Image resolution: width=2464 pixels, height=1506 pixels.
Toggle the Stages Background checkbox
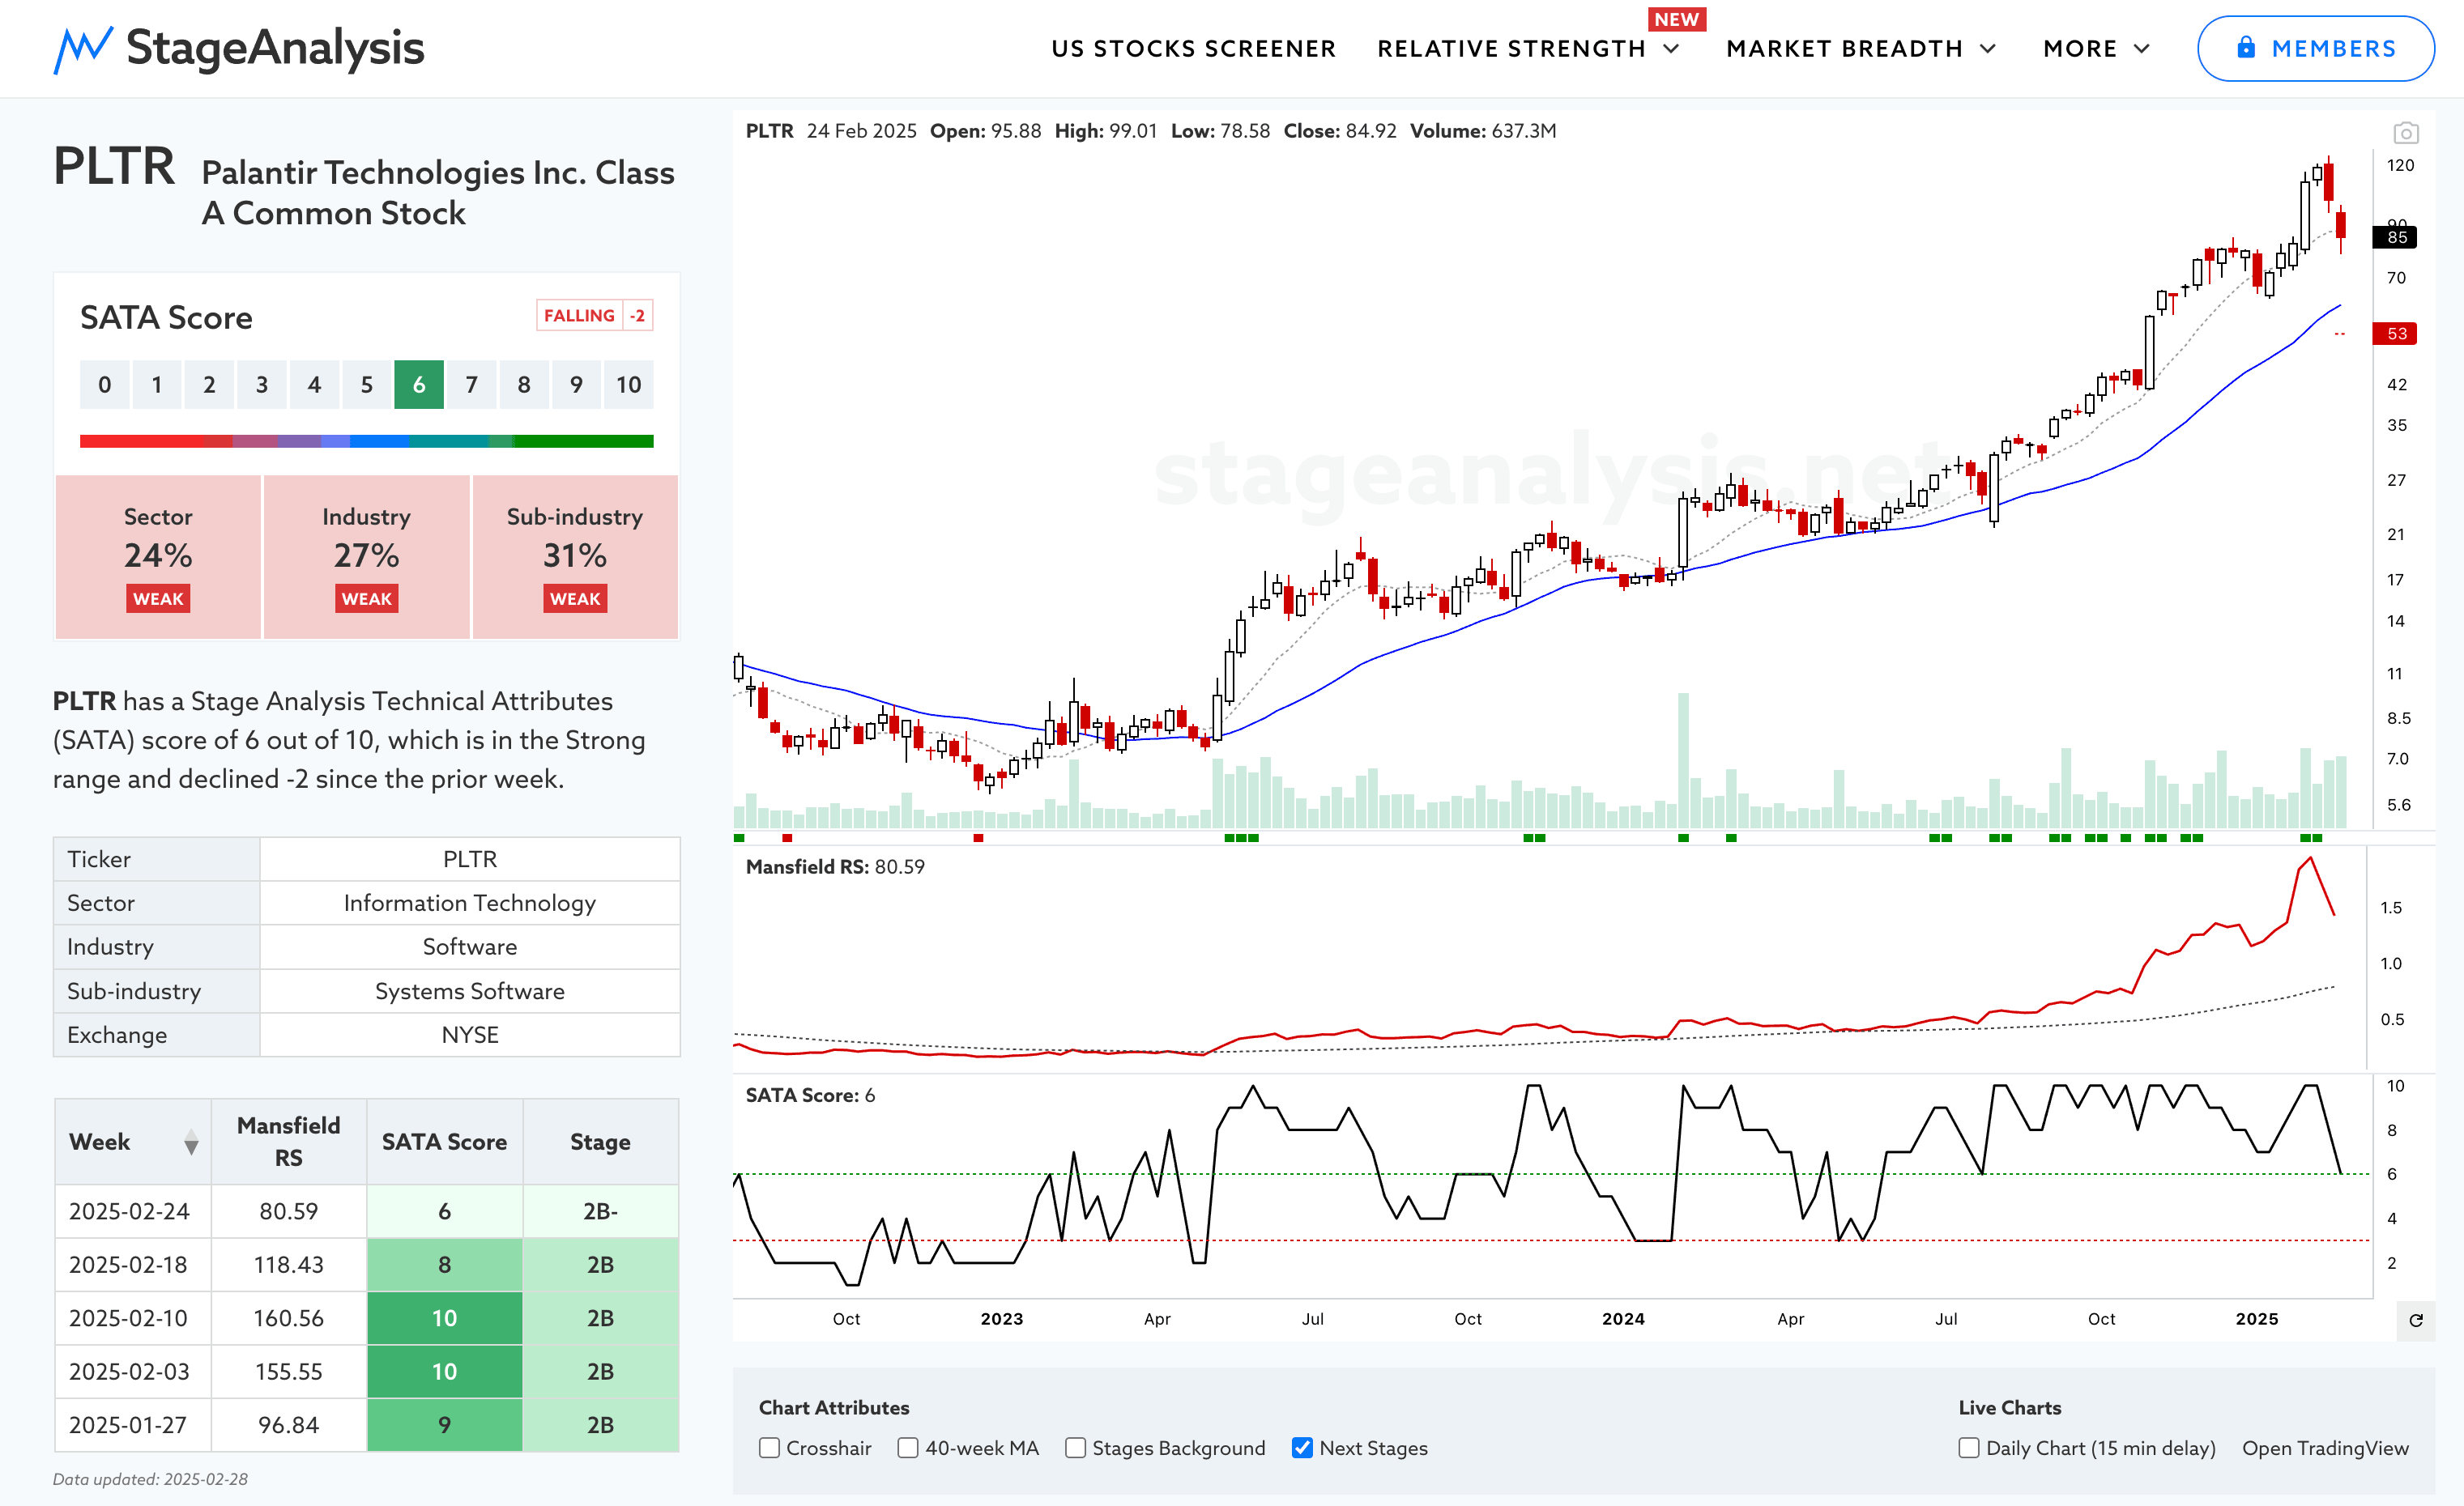1075,1448
